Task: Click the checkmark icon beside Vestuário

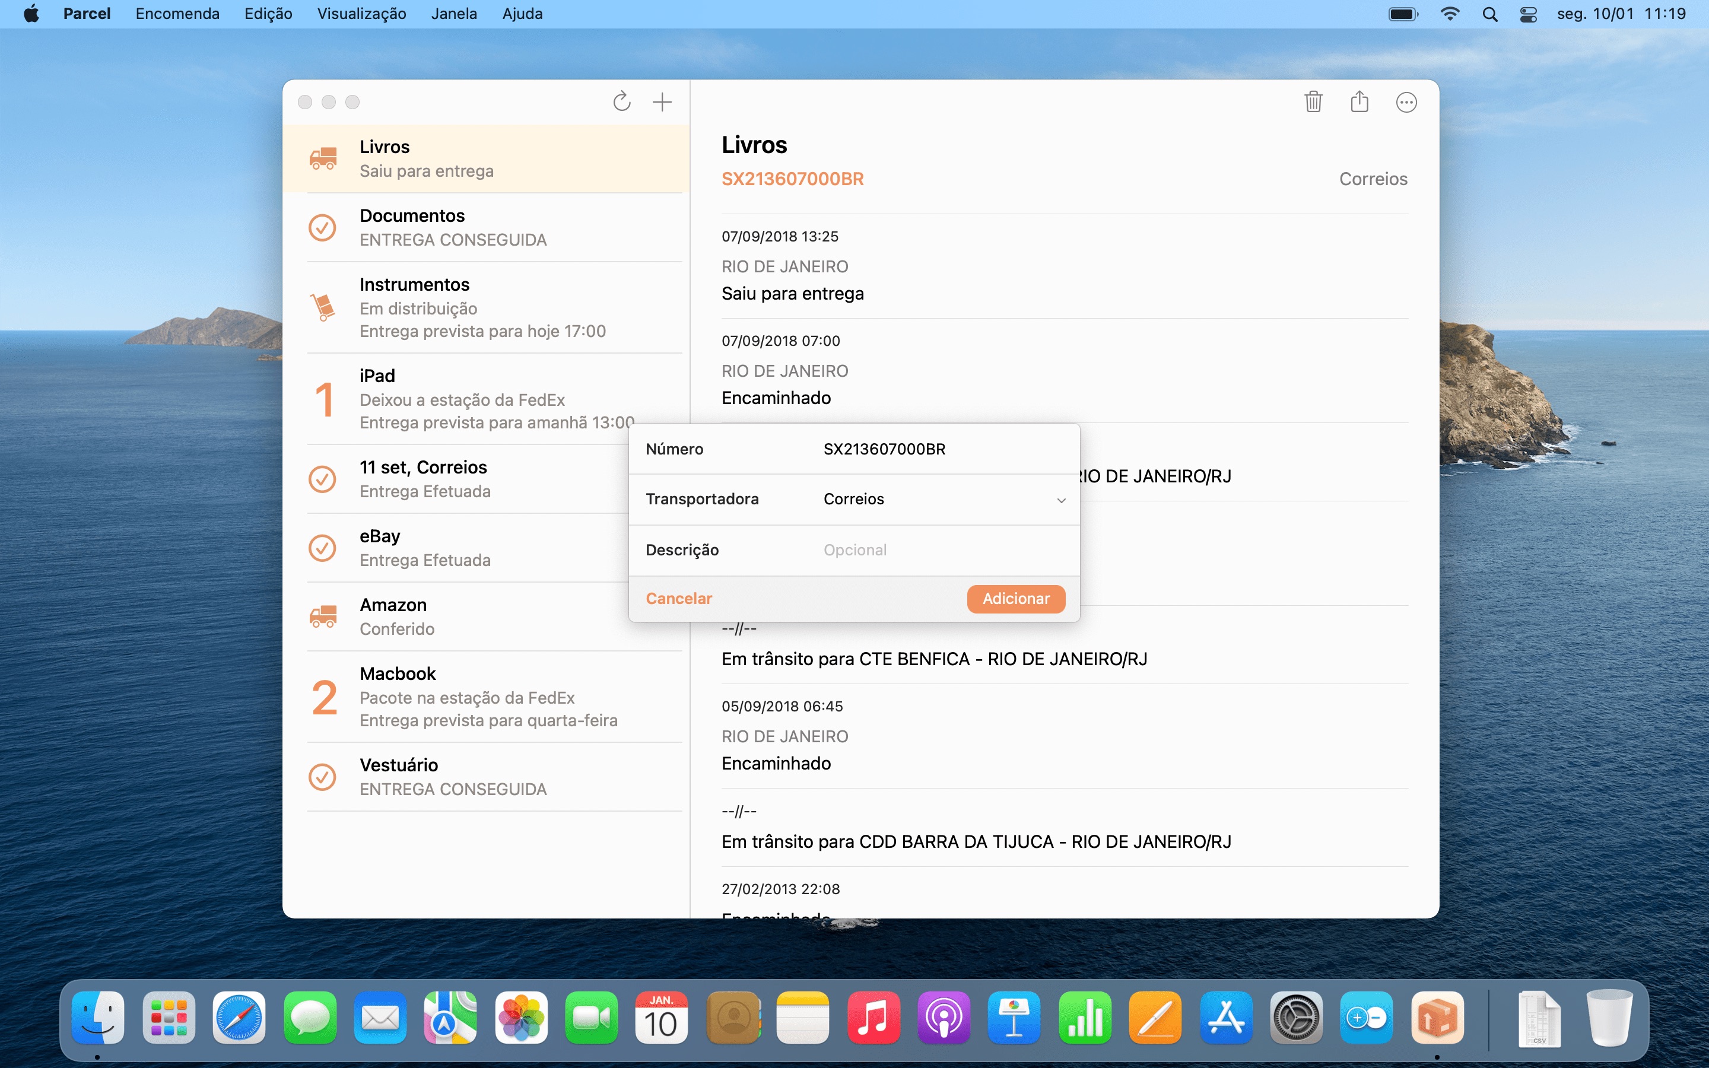Action: coord(322,777)
